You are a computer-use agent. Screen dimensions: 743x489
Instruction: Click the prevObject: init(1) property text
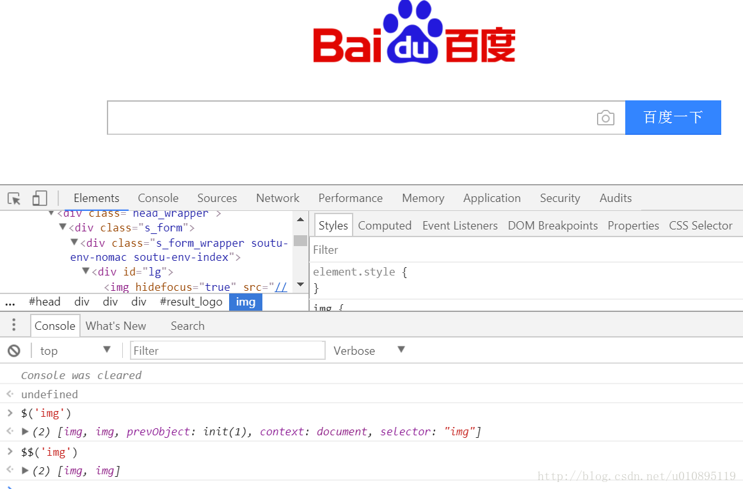[186, 431]
